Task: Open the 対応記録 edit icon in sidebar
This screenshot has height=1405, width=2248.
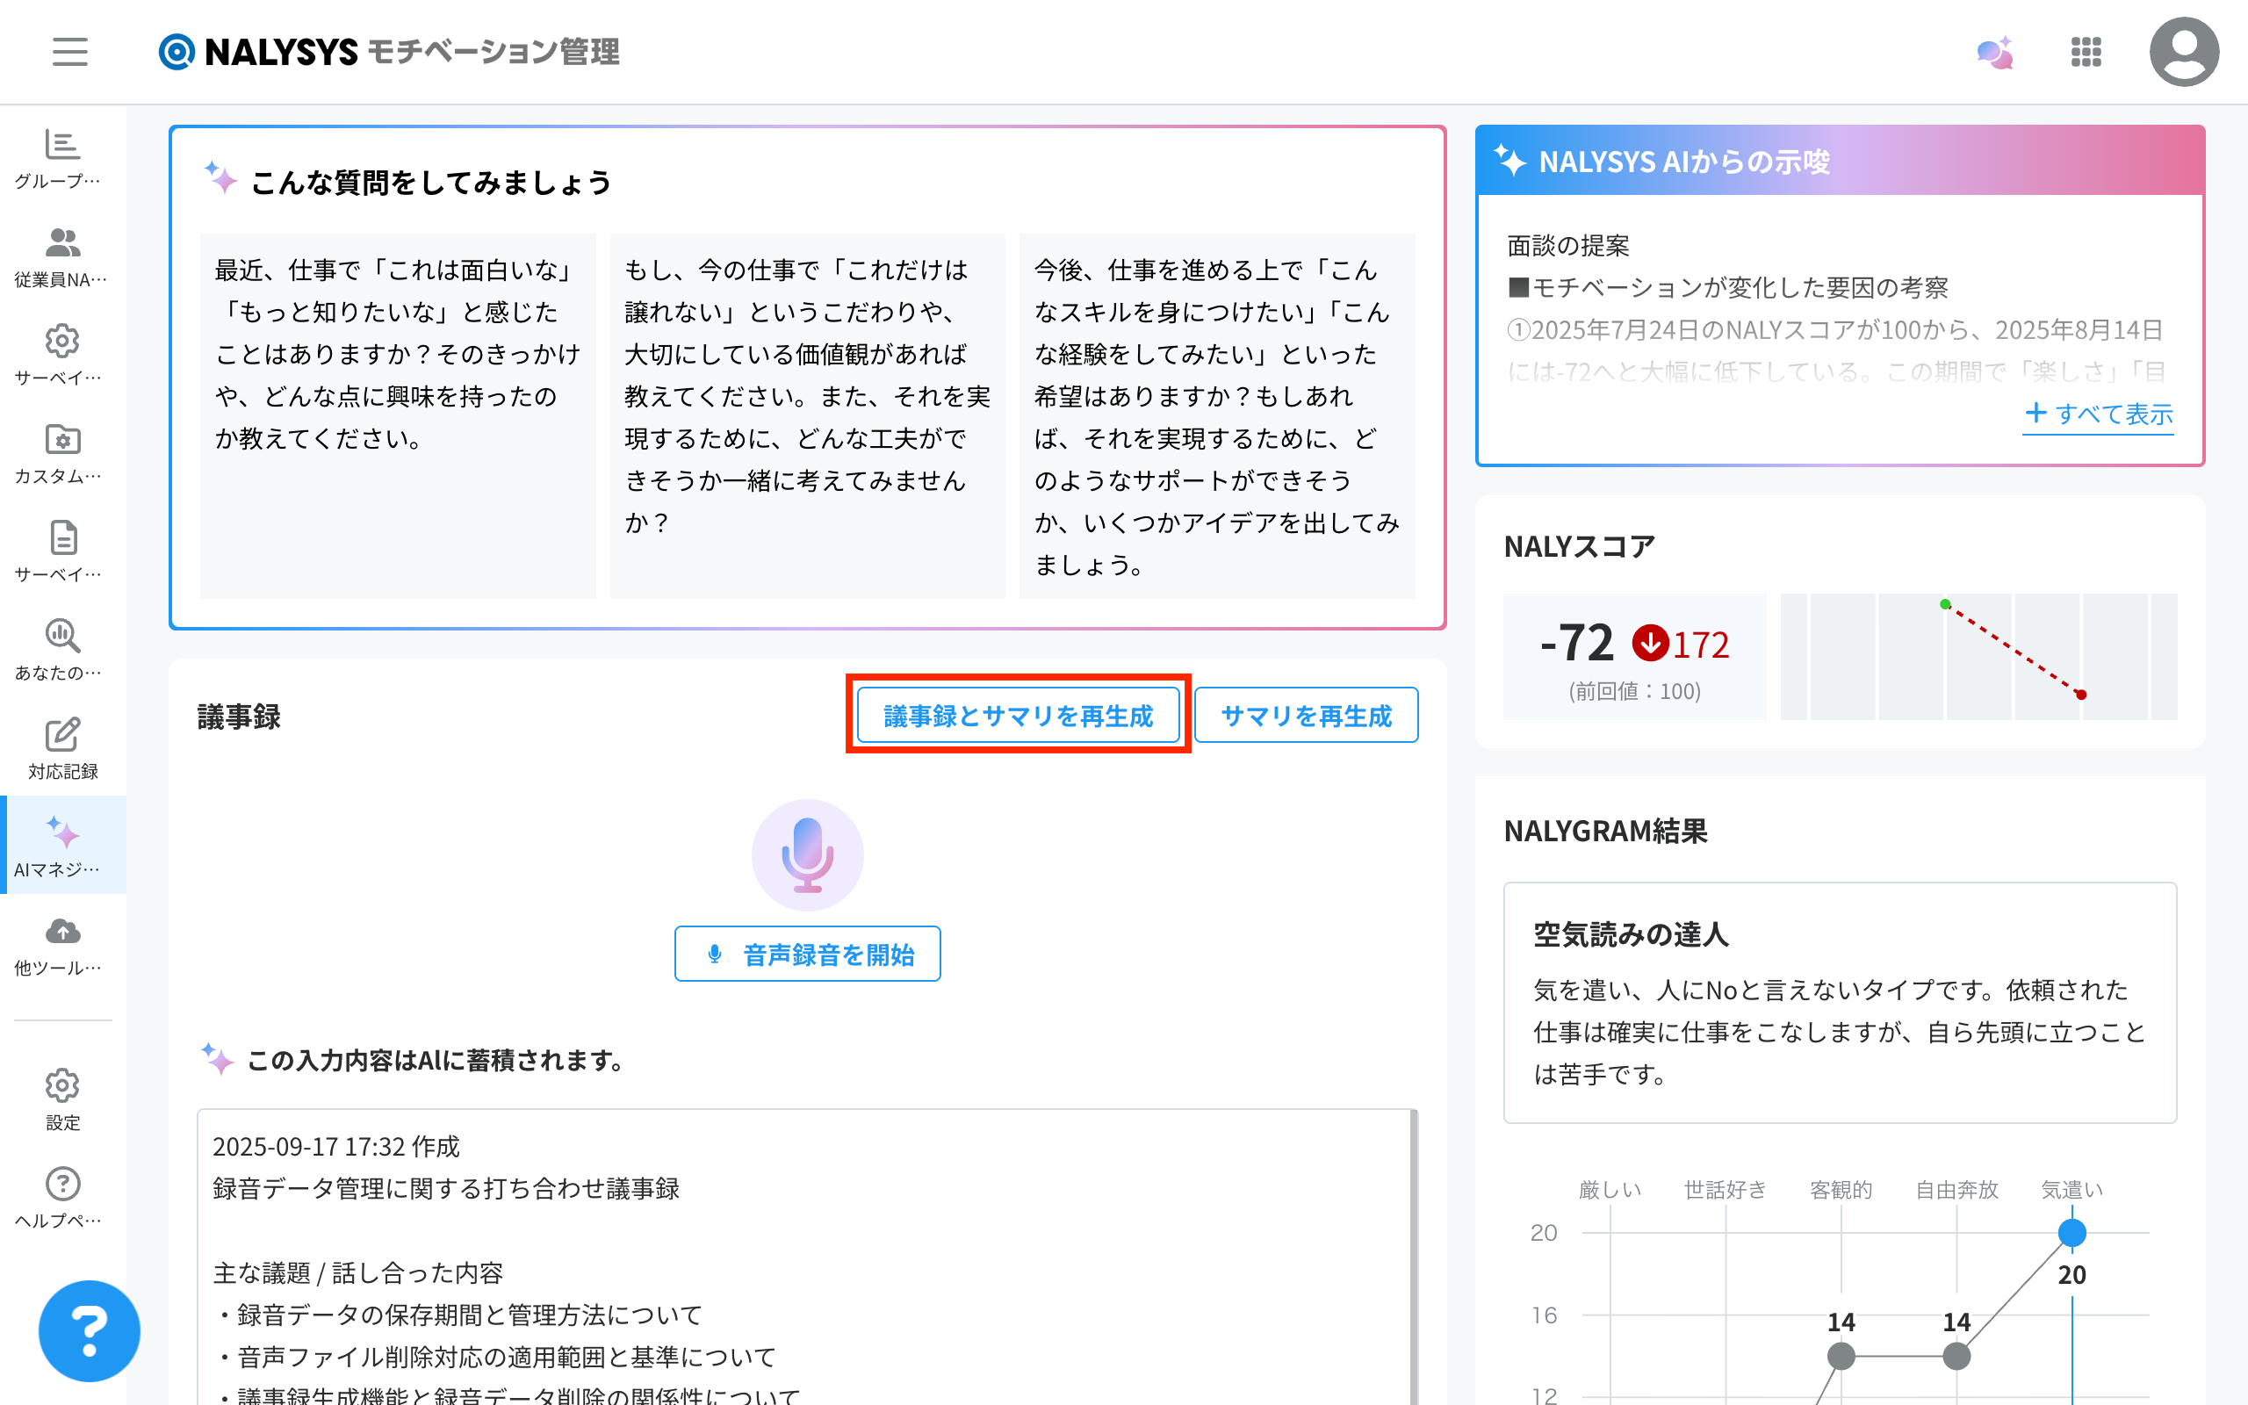Action: coord(62,748)
